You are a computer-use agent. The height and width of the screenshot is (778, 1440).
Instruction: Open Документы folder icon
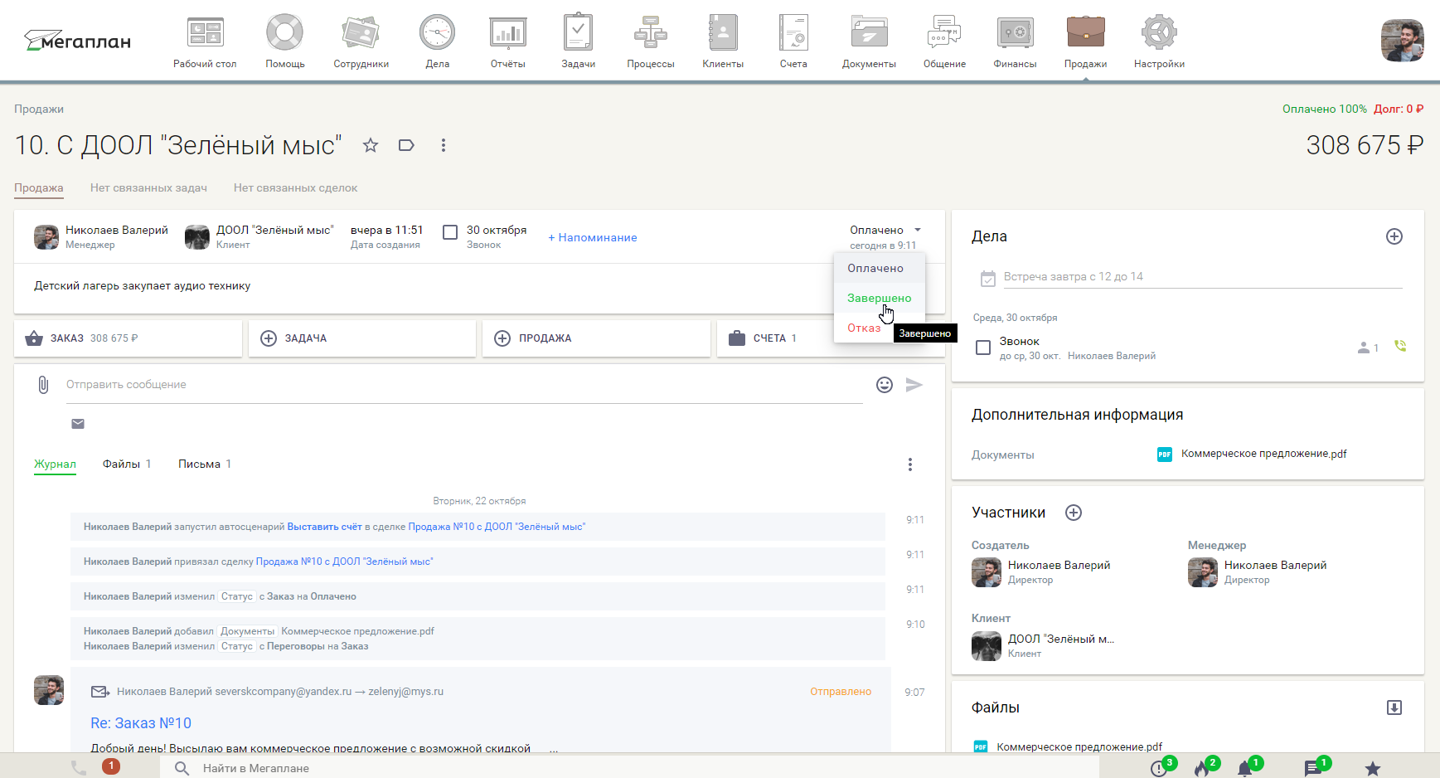[x=869, y=33]
